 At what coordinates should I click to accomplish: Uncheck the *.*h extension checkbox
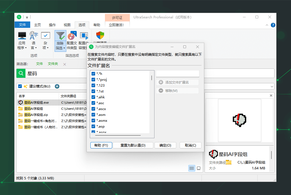coord(93,74)
